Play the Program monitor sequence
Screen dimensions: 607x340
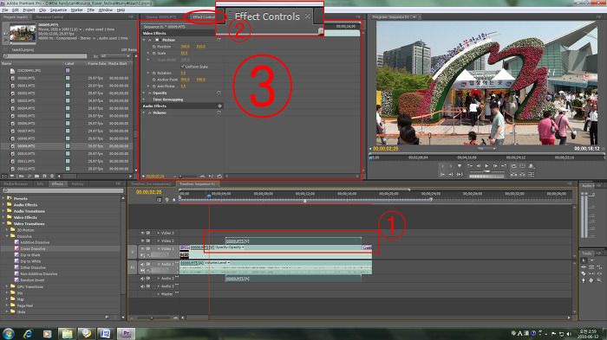486,166
